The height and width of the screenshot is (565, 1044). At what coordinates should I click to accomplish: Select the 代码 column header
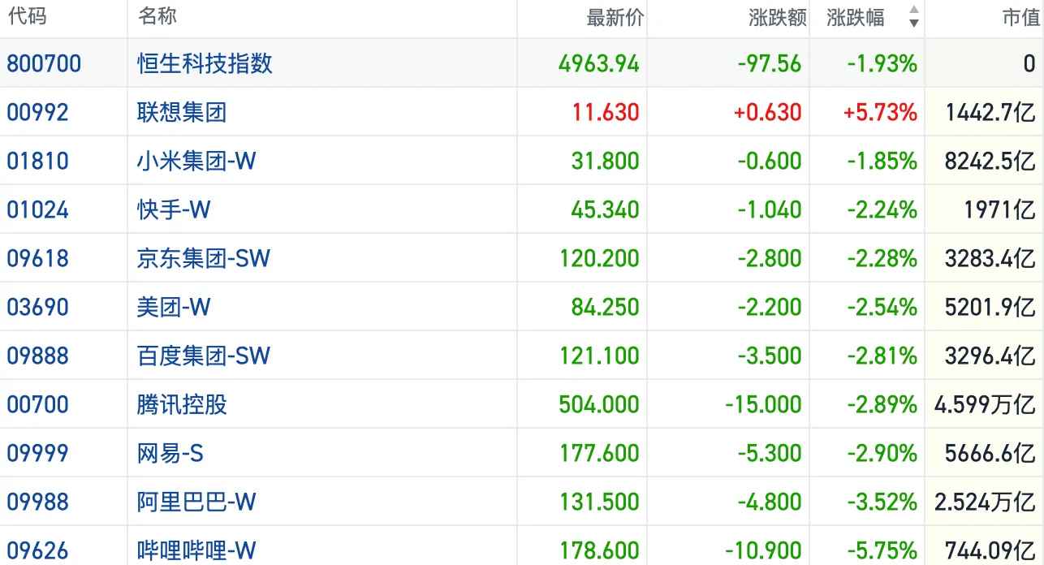(x=27, y=16)
